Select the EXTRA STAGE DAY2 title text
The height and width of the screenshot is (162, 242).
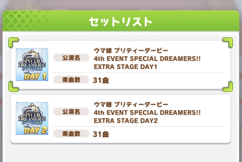[126, 121]
